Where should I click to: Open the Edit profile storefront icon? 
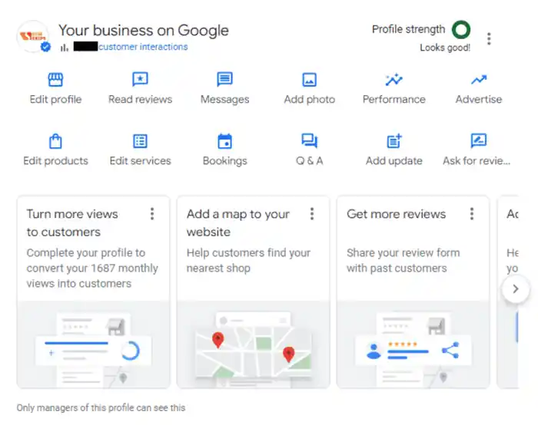55,80
